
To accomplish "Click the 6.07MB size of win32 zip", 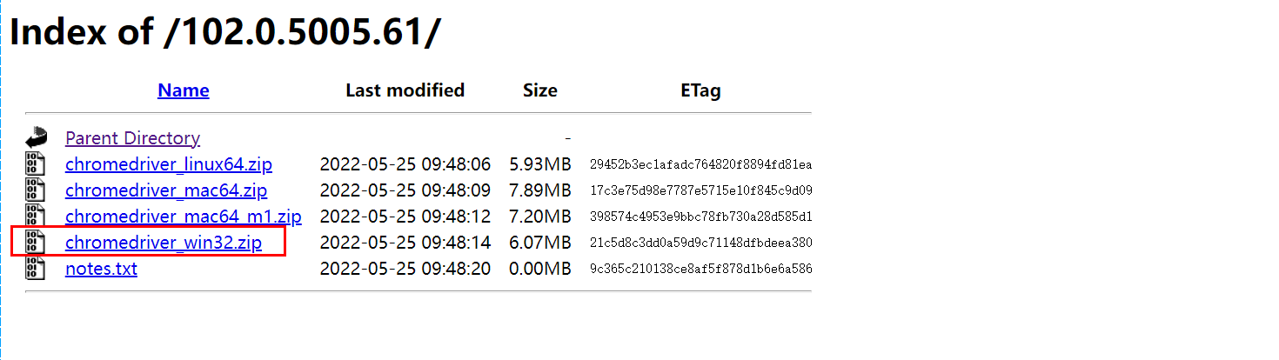I will coord(539,243).
